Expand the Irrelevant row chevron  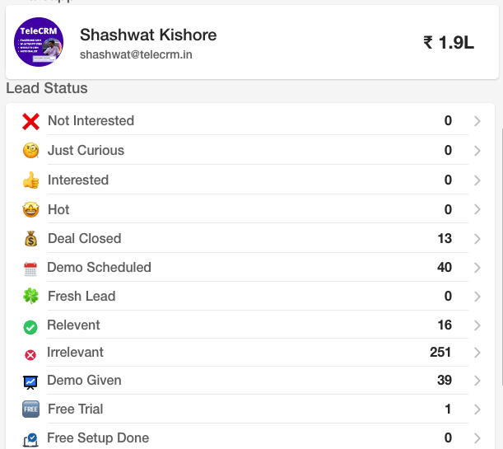477,353
